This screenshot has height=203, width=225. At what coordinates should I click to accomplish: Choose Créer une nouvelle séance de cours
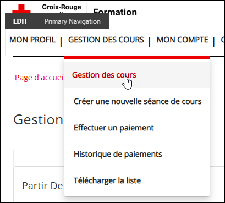137,101
